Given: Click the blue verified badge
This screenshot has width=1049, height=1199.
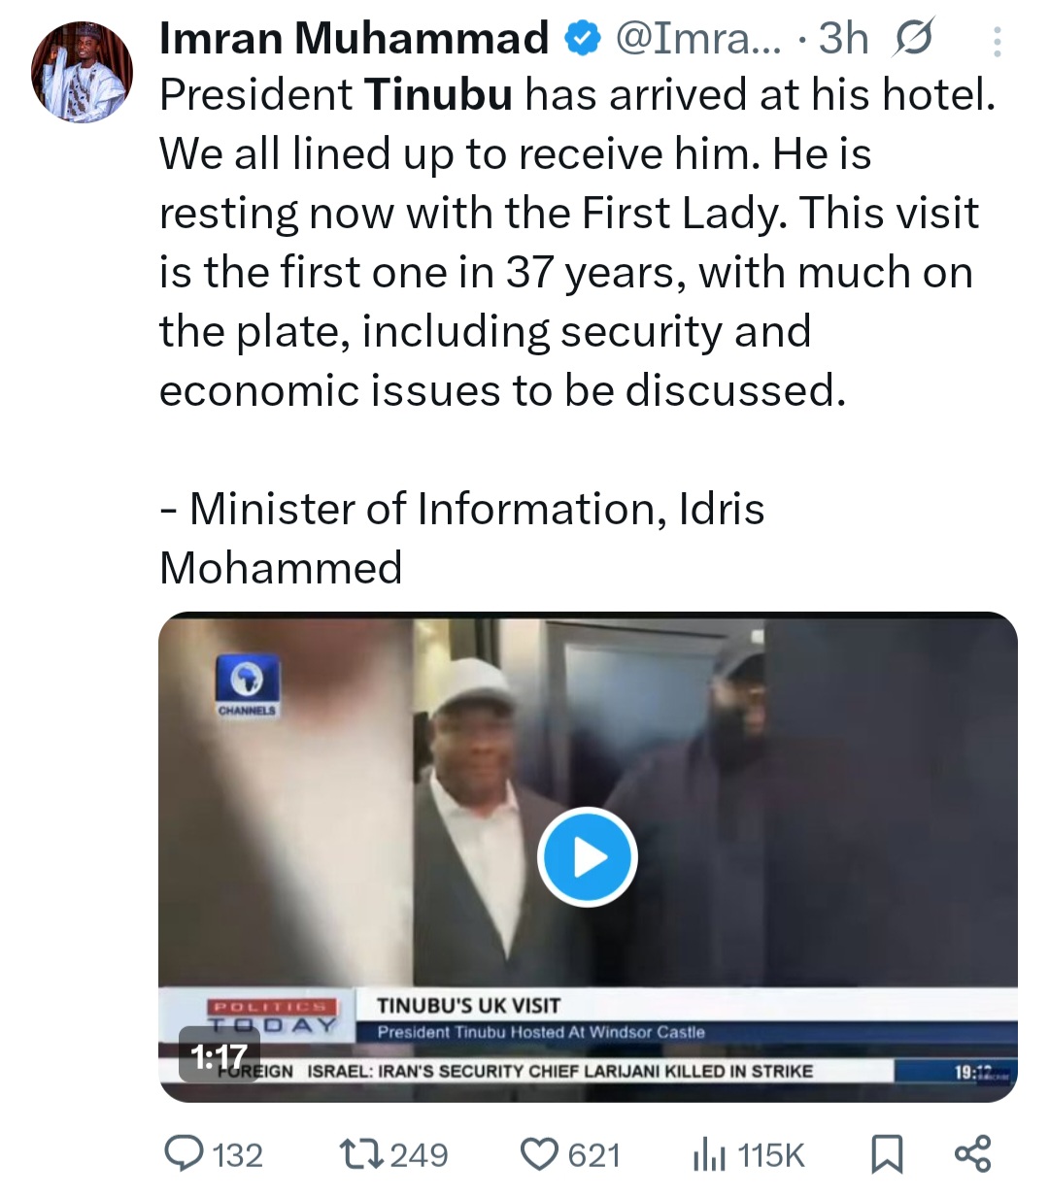Looking at the screenshot, I should click(x=580, y=38).
